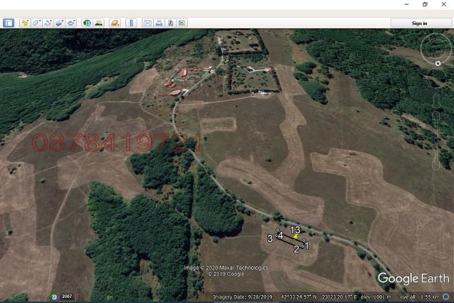Print the current view
The image size is (454, 303).
159,23
